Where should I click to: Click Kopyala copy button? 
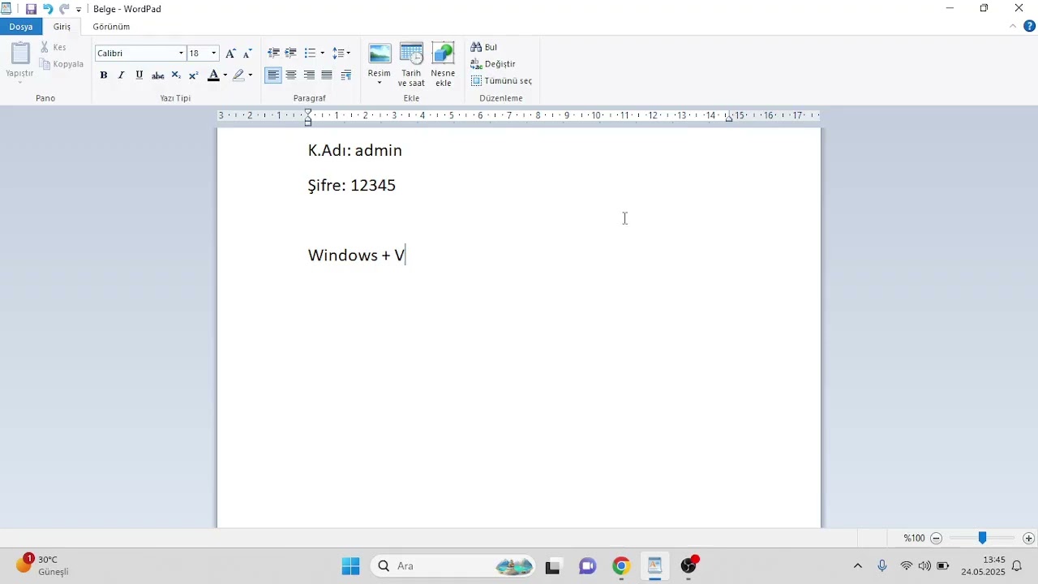(62, 64)
